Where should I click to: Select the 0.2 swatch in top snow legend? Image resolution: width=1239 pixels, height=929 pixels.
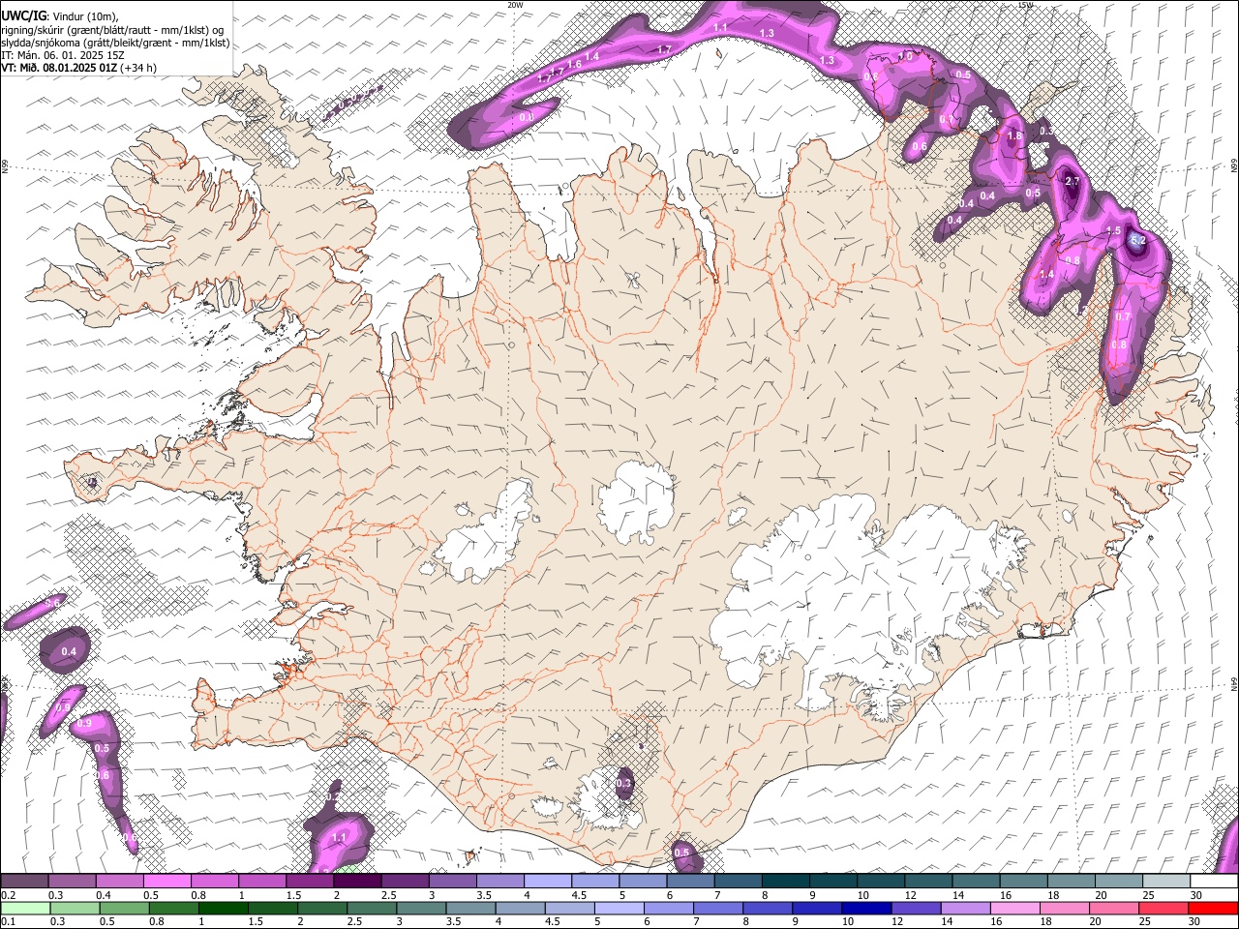click(24, 881)
